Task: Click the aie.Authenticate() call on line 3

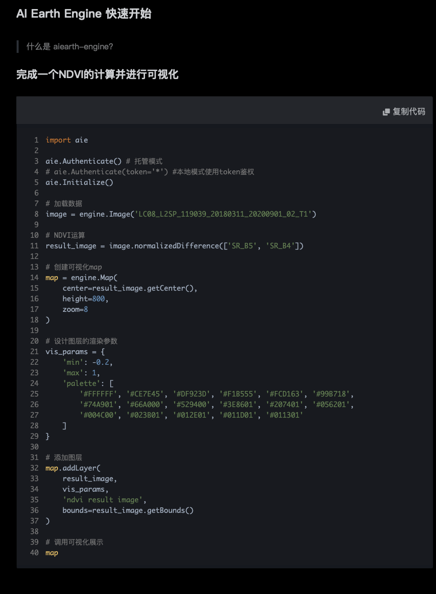Action: [84, 161]
